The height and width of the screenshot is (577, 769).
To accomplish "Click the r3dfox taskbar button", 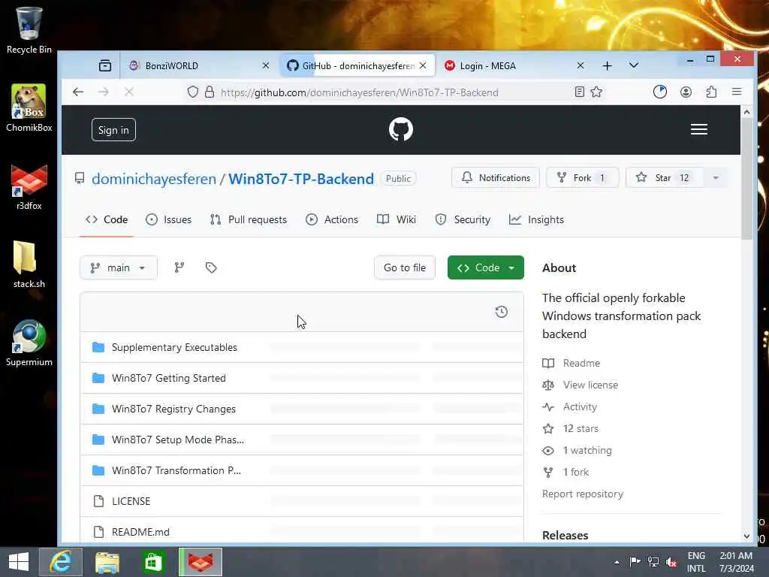I will pos(200,562).
